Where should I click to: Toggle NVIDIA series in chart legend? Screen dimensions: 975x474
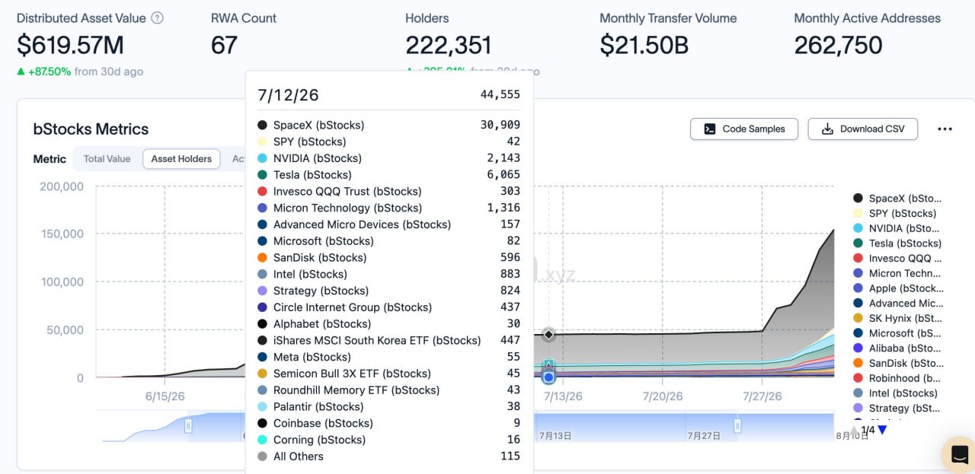click(x=897, y=228)
